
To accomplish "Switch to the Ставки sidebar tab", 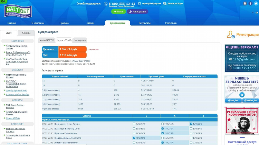I will (x=26, y=33).
